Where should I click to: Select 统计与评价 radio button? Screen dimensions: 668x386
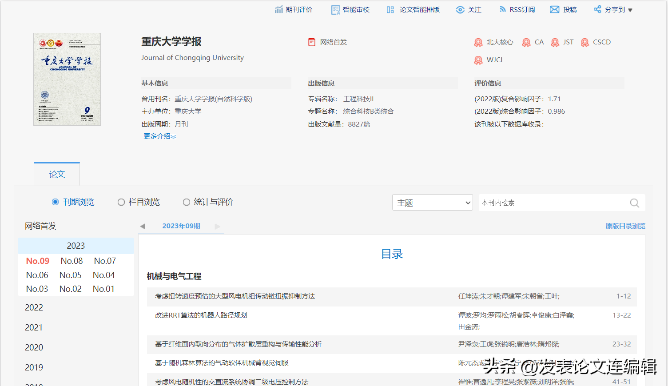(187, 202)
